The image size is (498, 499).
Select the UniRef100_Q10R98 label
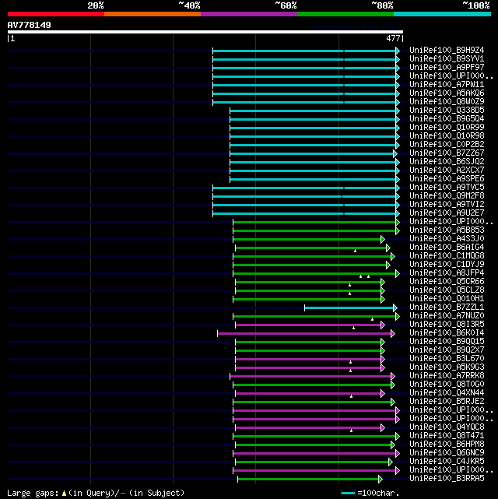tap(447, 136)
